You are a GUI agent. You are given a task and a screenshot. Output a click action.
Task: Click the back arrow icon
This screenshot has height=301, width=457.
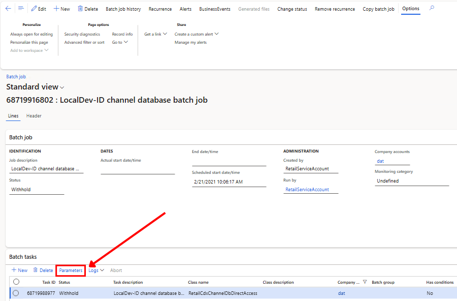8,9
